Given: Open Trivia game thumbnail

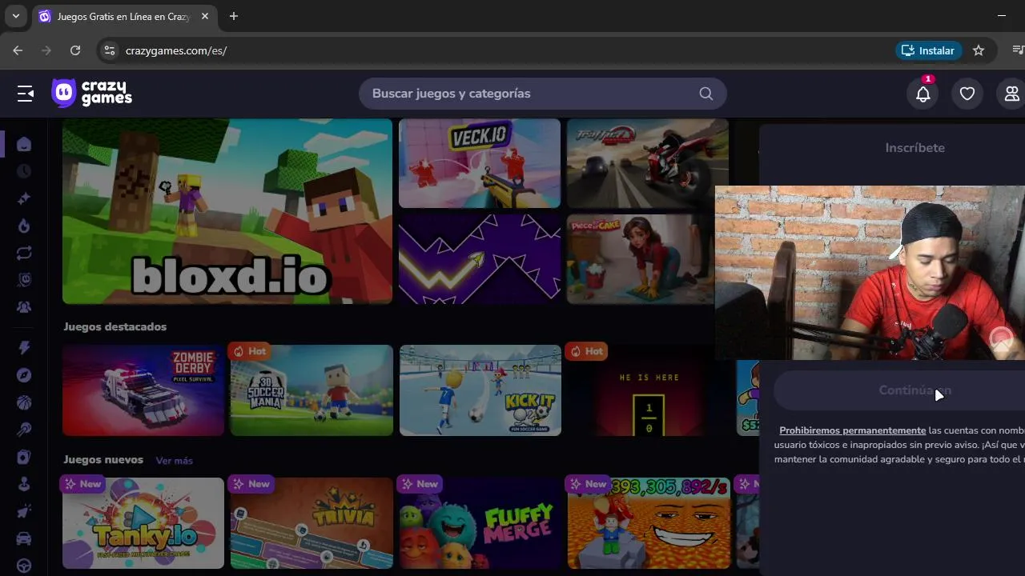Looking at the screenshot, I should click(x=312, y=523).
